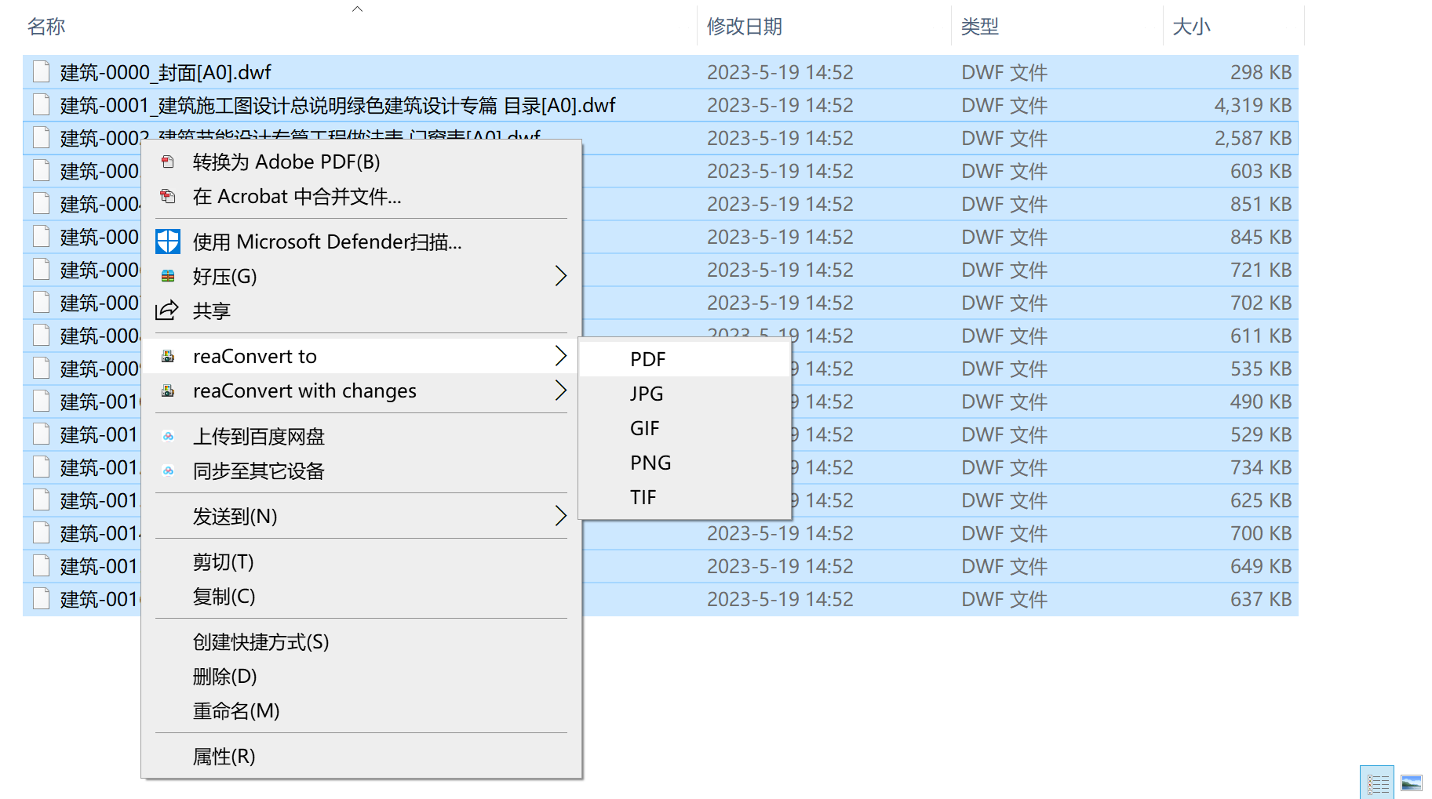The height and width of the screenshot is (799, 1432).
Task: Click the Adobe PDF conversion icon
Action: coord(166,162)
